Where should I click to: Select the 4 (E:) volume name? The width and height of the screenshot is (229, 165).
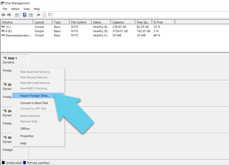pos(9,31)
